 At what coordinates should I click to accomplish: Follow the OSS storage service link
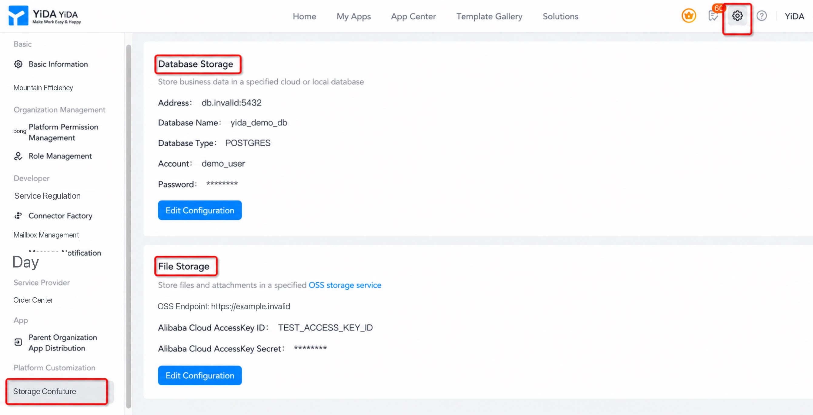tap(345, 285)
